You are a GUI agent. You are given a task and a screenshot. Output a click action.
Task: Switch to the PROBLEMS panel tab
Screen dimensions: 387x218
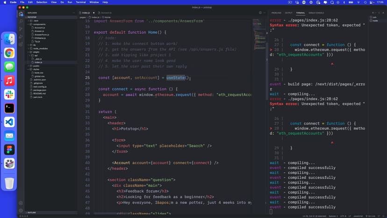coord(276,13)
